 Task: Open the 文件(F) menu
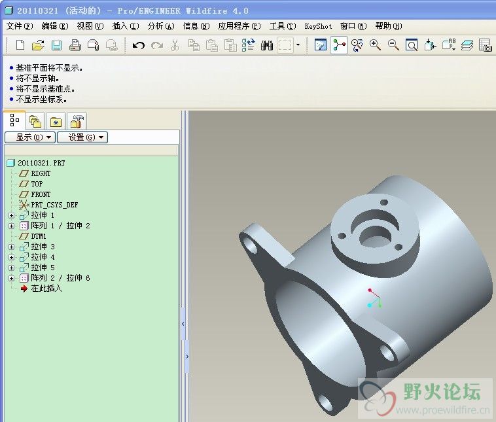tap(20, 26)
